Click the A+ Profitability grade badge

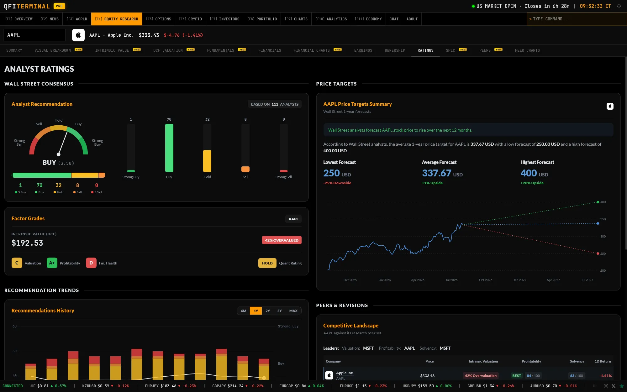pyautogui.click(x=52, y=263)
